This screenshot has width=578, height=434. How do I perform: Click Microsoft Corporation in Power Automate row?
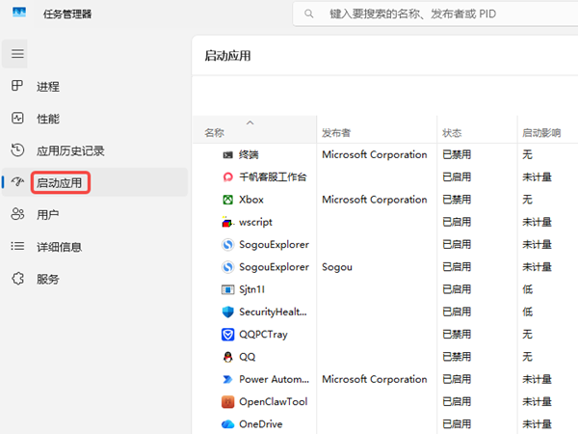[375, 379]
